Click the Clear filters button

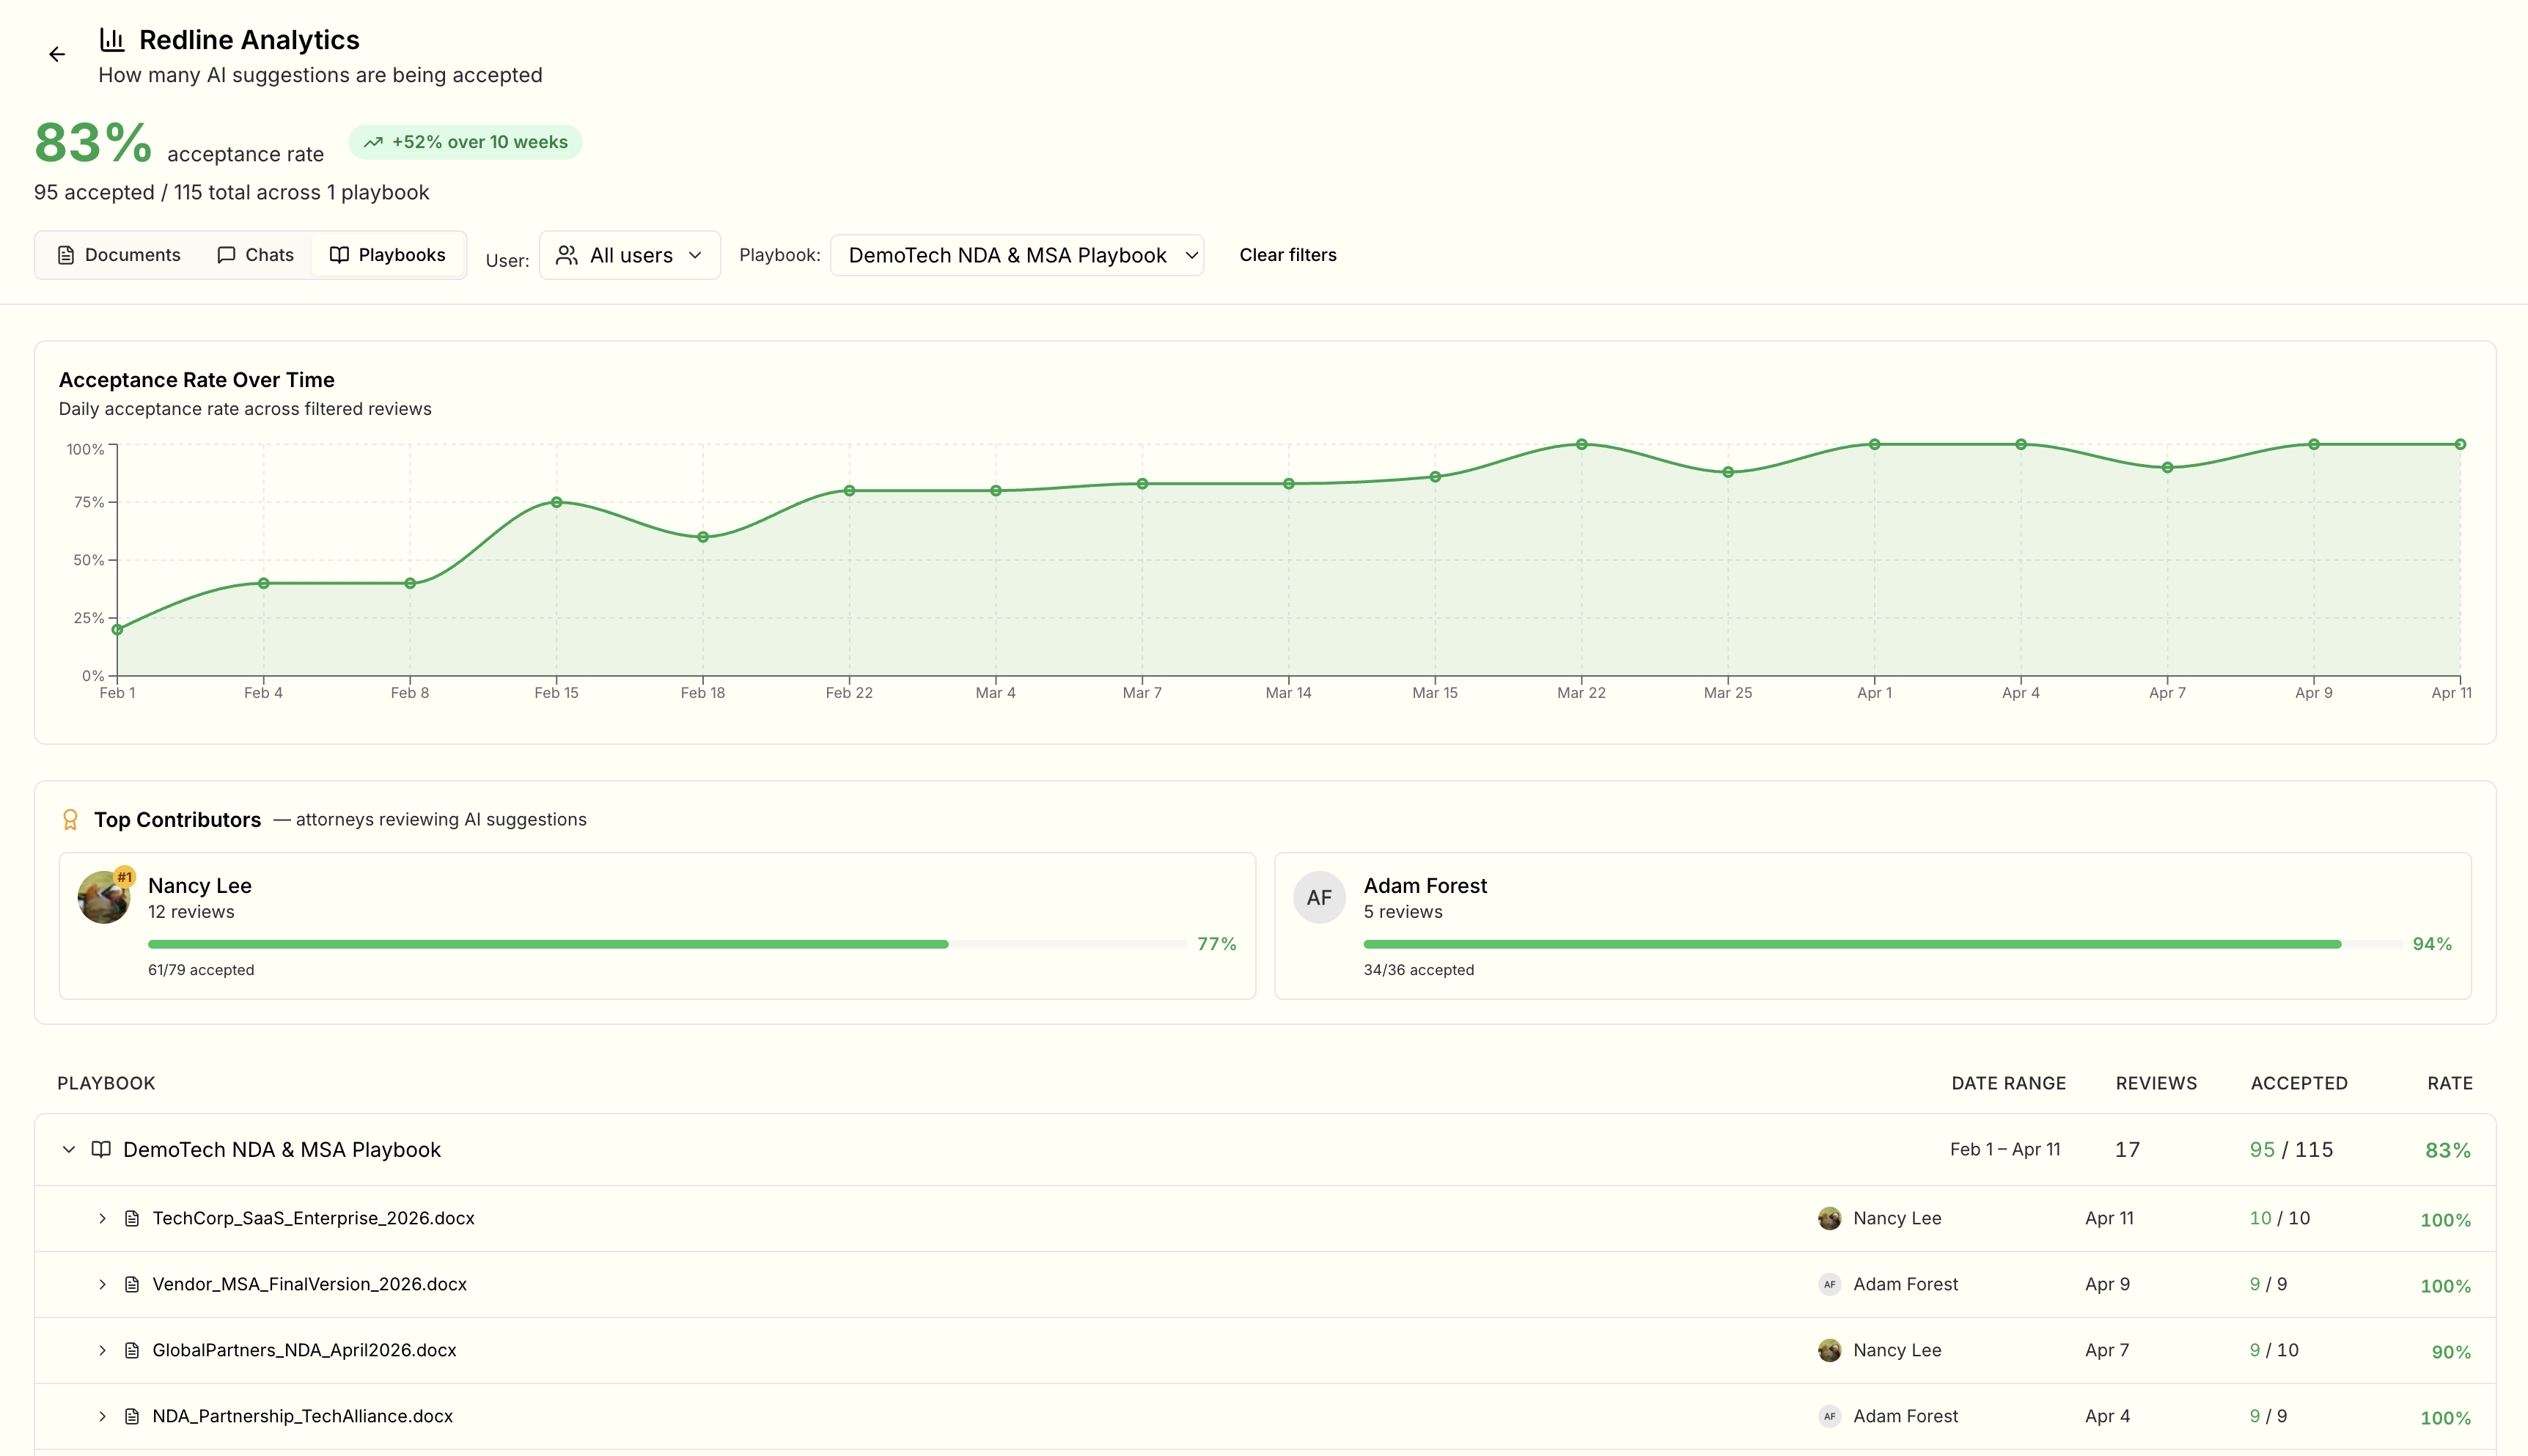coord(1288,255)
